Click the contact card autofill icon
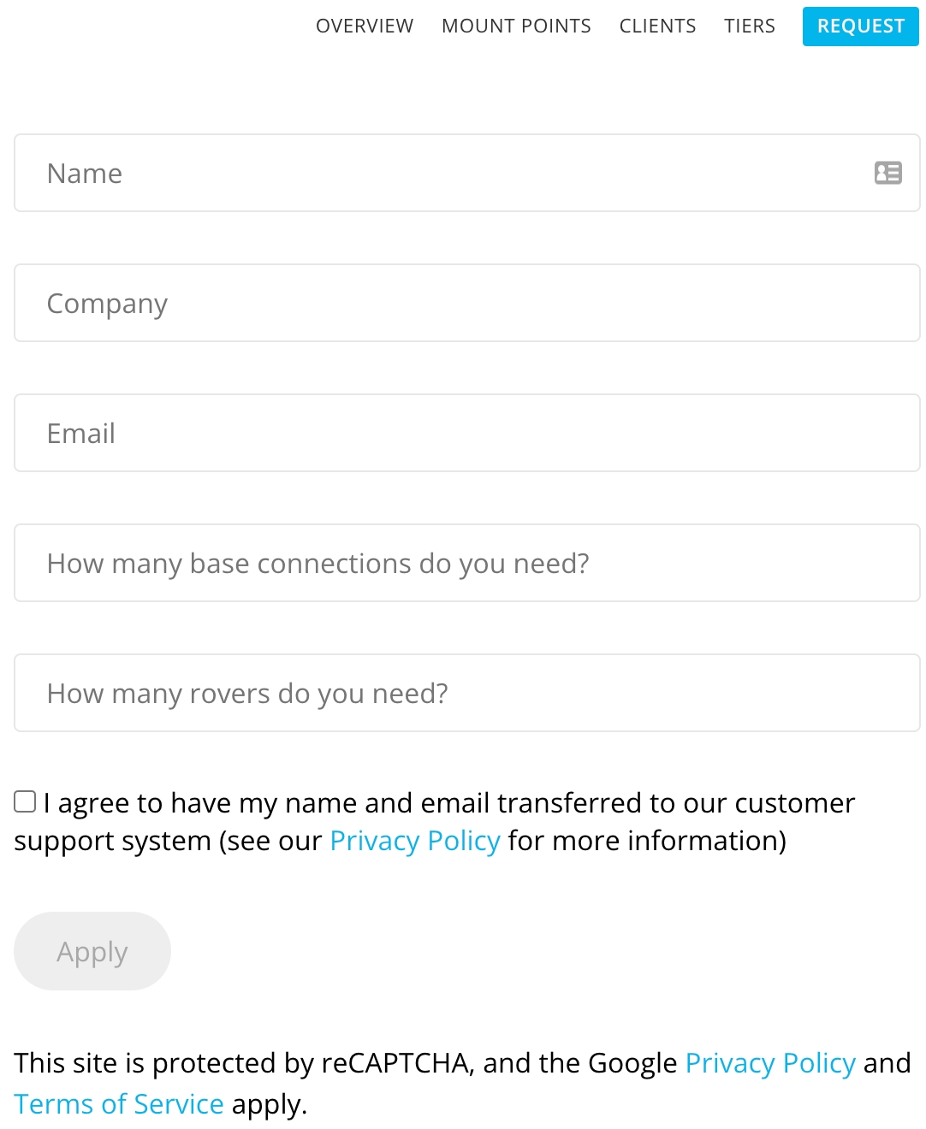The image size is (926, 1129). [x=887, y=174]
